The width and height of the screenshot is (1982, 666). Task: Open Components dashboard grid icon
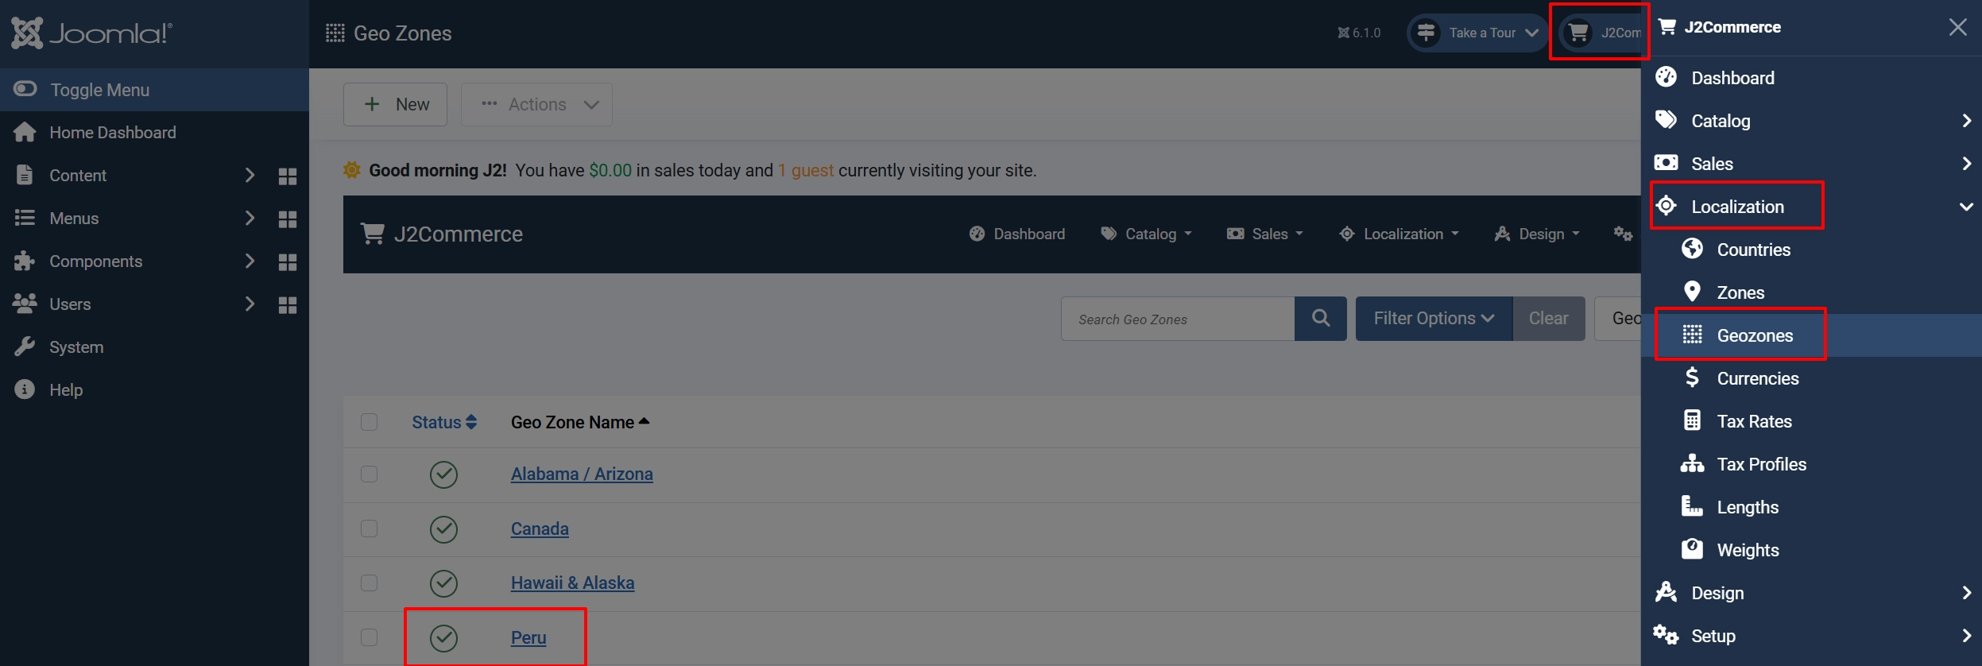(288, 261)
